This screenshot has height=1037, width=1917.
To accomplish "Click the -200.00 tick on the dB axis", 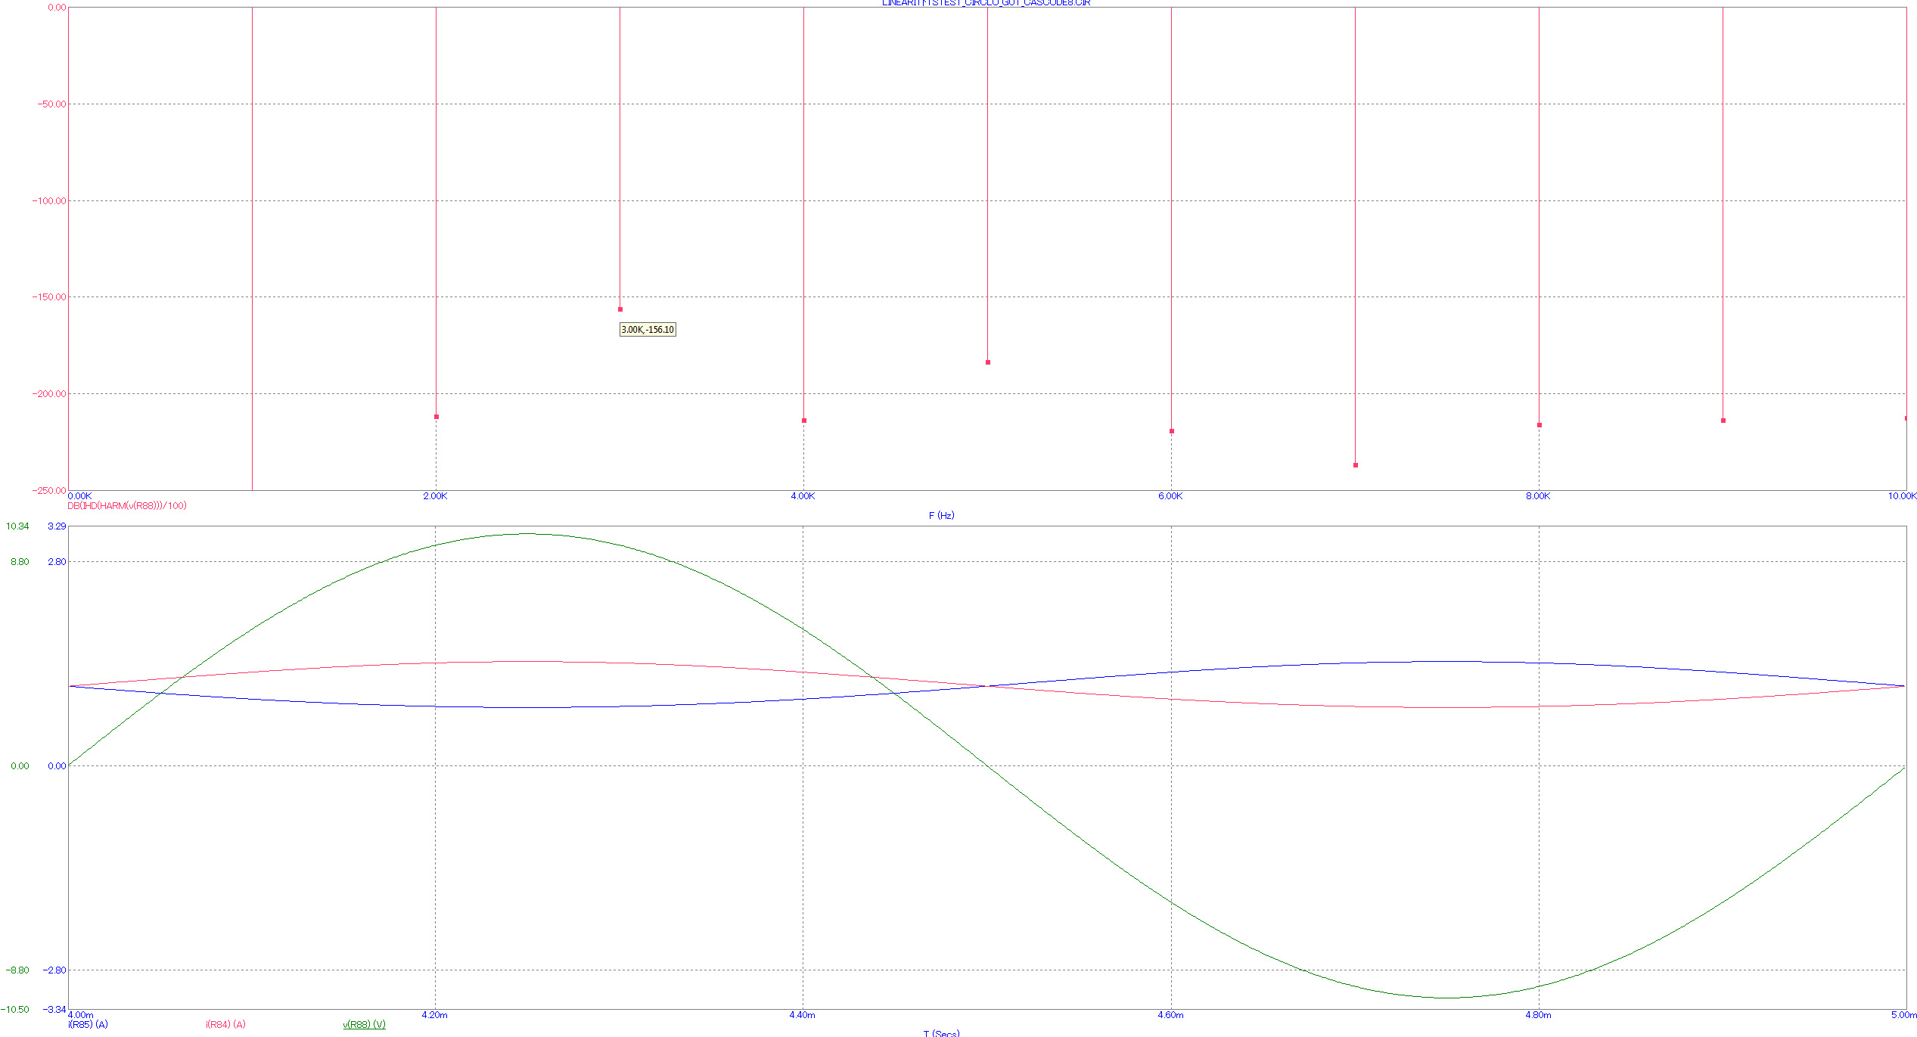I will (49, 394).
